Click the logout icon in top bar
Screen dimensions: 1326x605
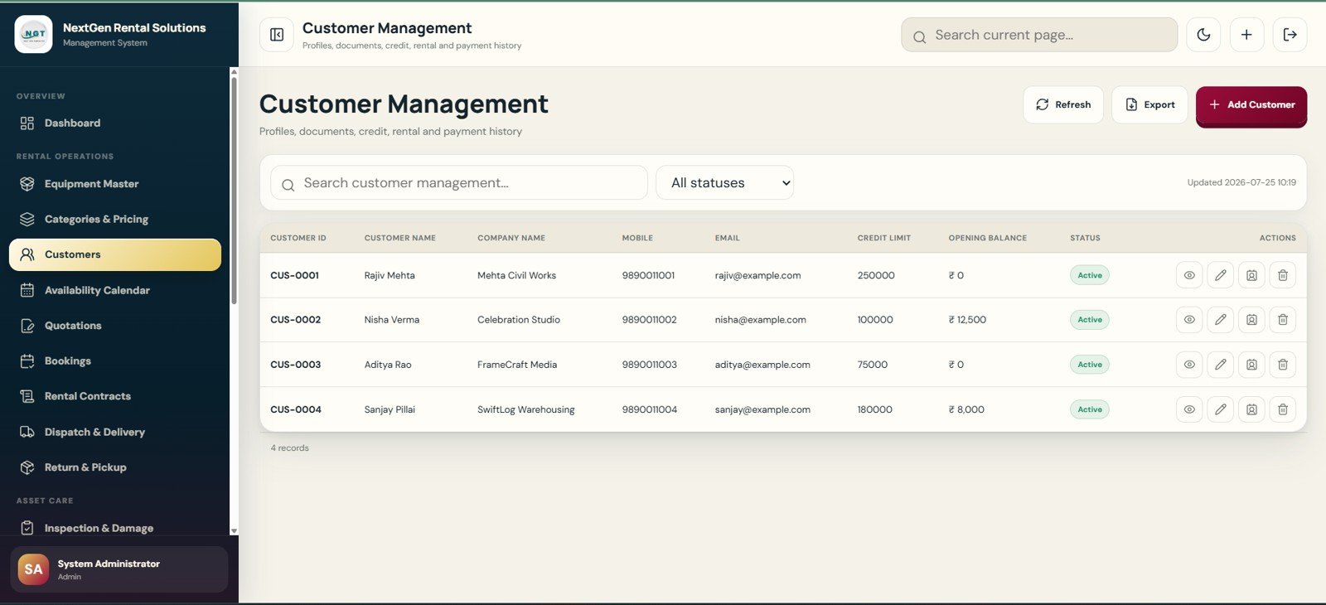pyautogui.click(x=1290, y=35)
